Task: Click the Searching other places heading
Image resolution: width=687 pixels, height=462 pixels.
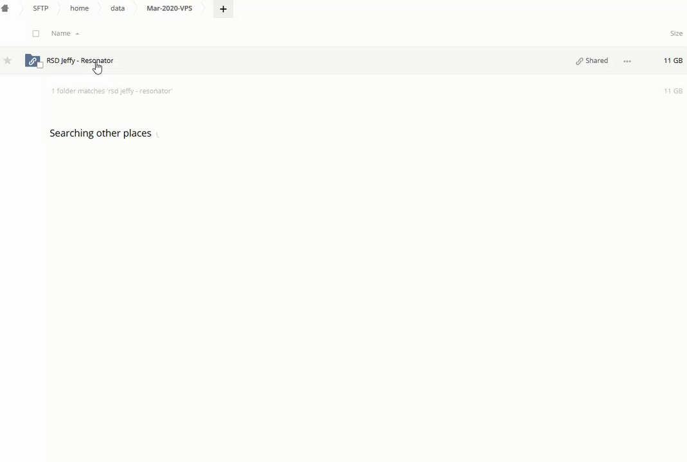Action: tap(100, 133)
